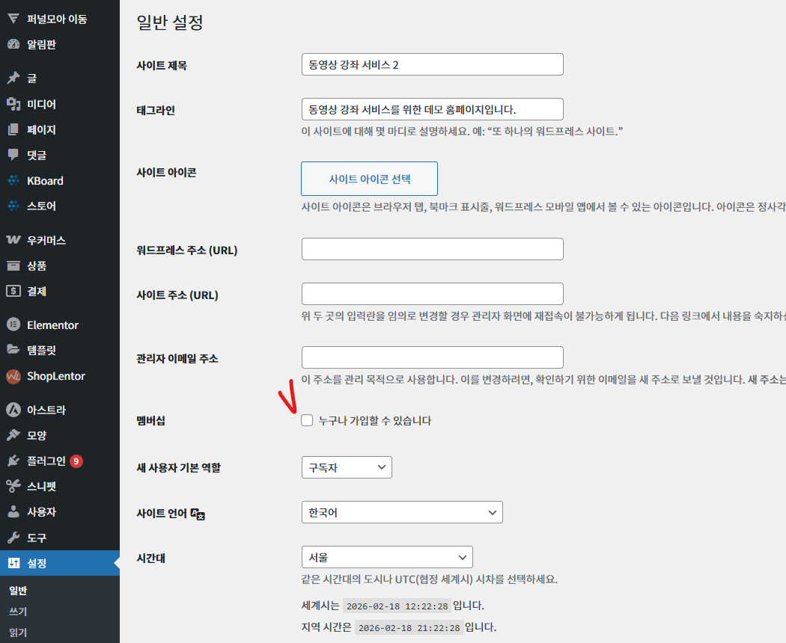Click the ShopLentor logo icon

[13, 376]
